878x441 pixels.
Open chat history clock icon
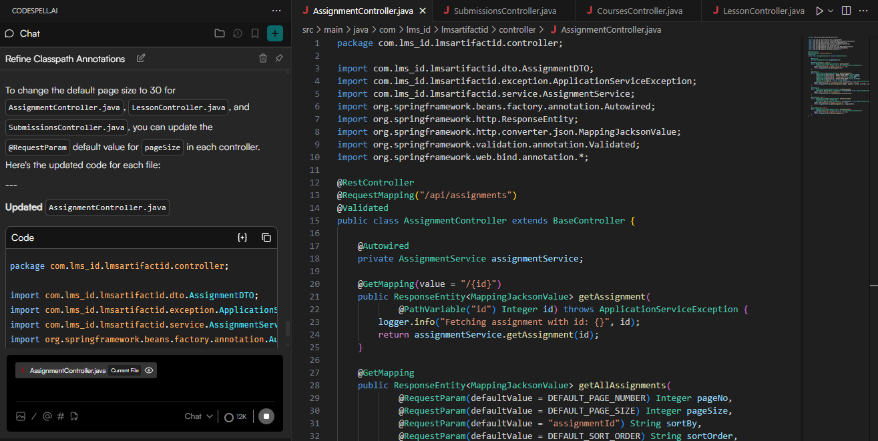(x=237, y=33)
